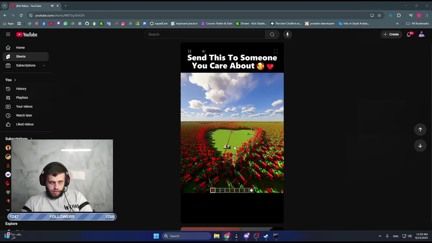Viewport: 432px width, 243px height.
Task: Show hidden system tray icons
Action: click(380, 236)
